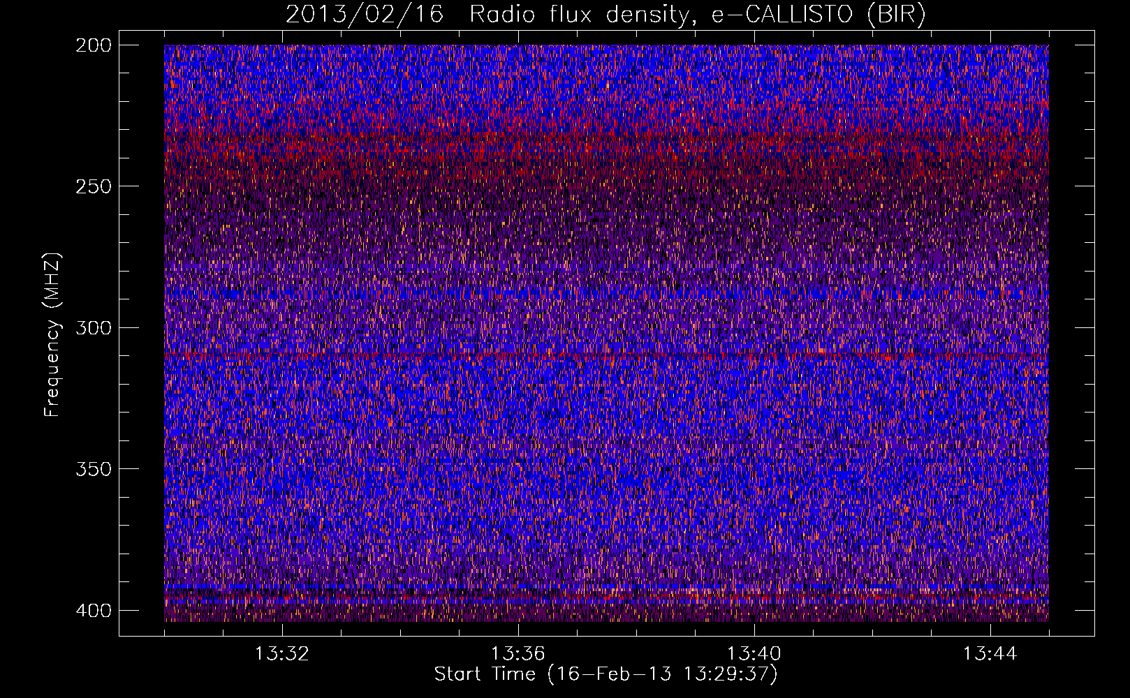Click the "Start Time (16-Feb-13 13:29:37)" label
This screenshot has height=698, width=1130.
606,674
